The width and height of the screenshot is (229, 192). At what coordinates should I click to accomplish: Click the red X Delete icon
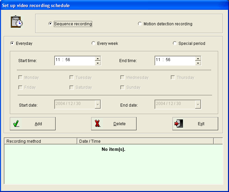(x=98, y=124)
